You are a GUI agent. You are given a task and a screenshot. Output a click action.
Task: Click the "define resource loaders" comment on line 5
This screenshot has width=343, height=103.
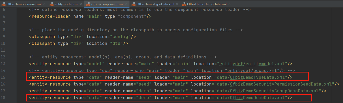[140, 9]
